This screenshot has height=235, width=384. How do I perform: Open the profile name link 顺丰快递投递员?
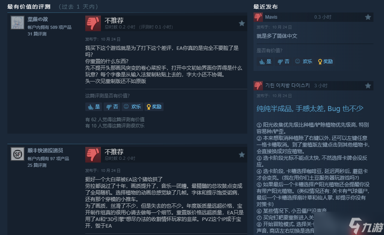click(x=45, y=150)
